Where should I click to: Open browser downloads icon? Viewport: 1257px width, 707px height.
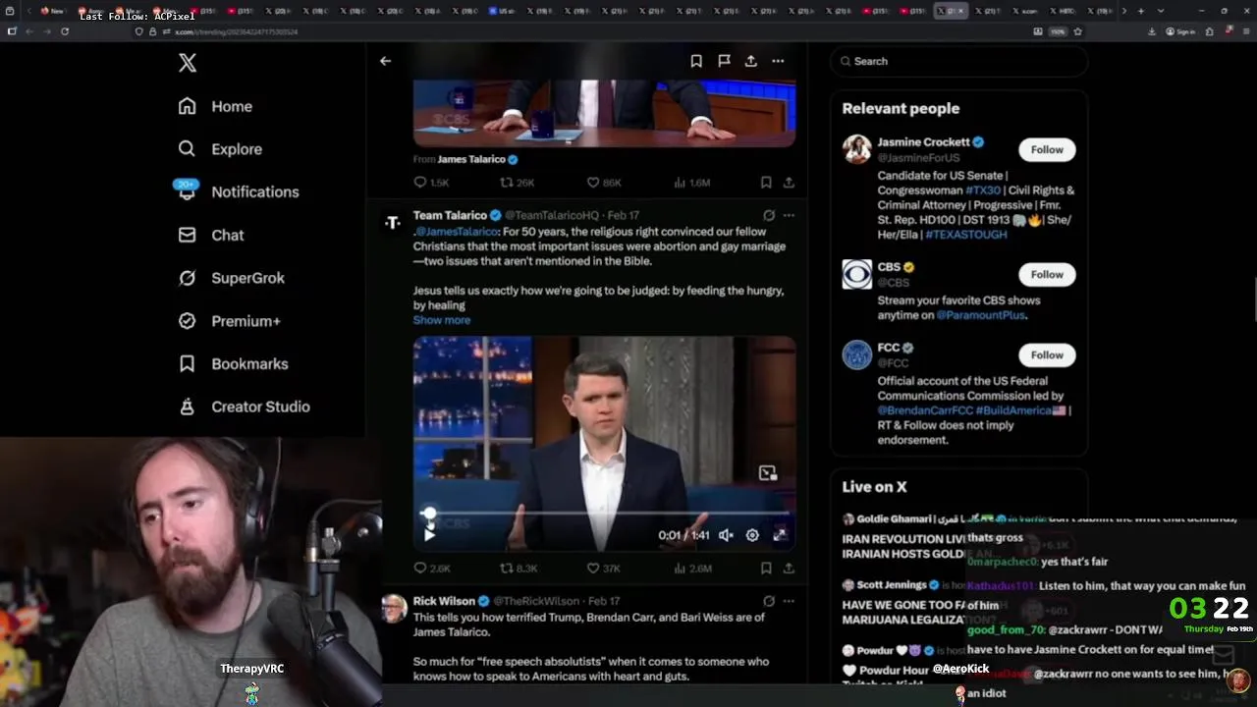click(x=1152, y=31)
